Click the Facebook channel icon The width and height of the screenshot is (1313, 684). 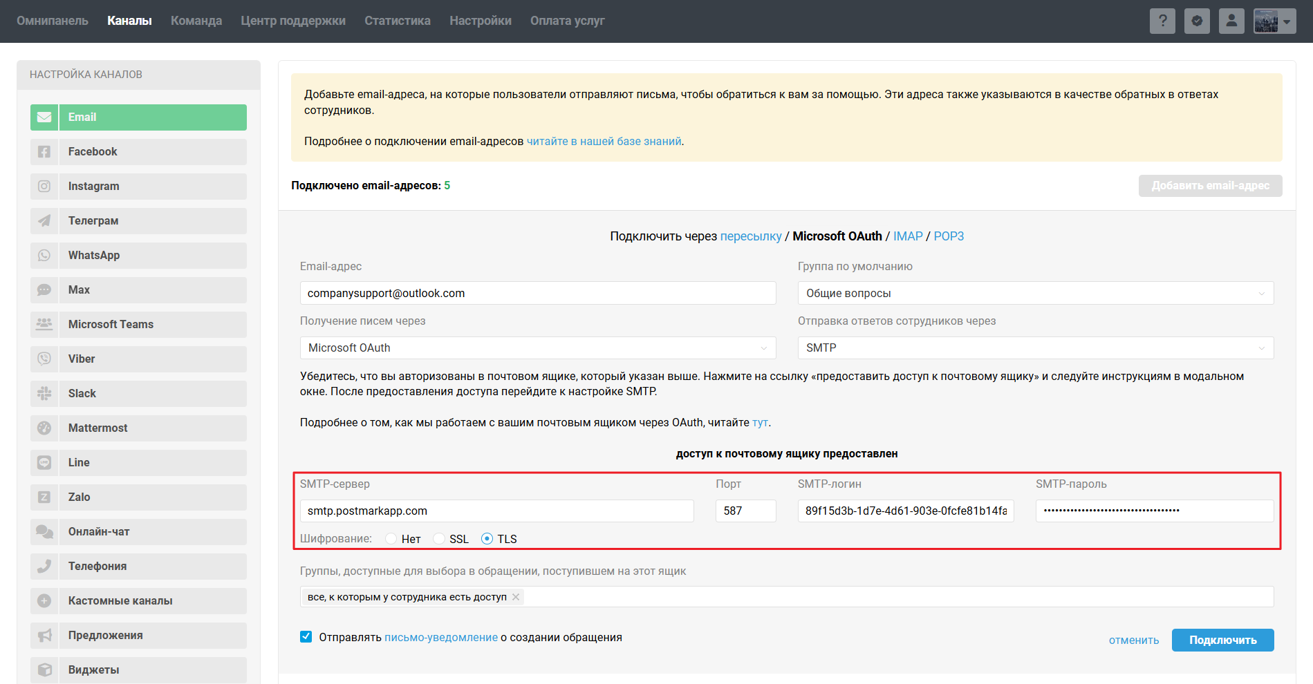coord(44,152)
